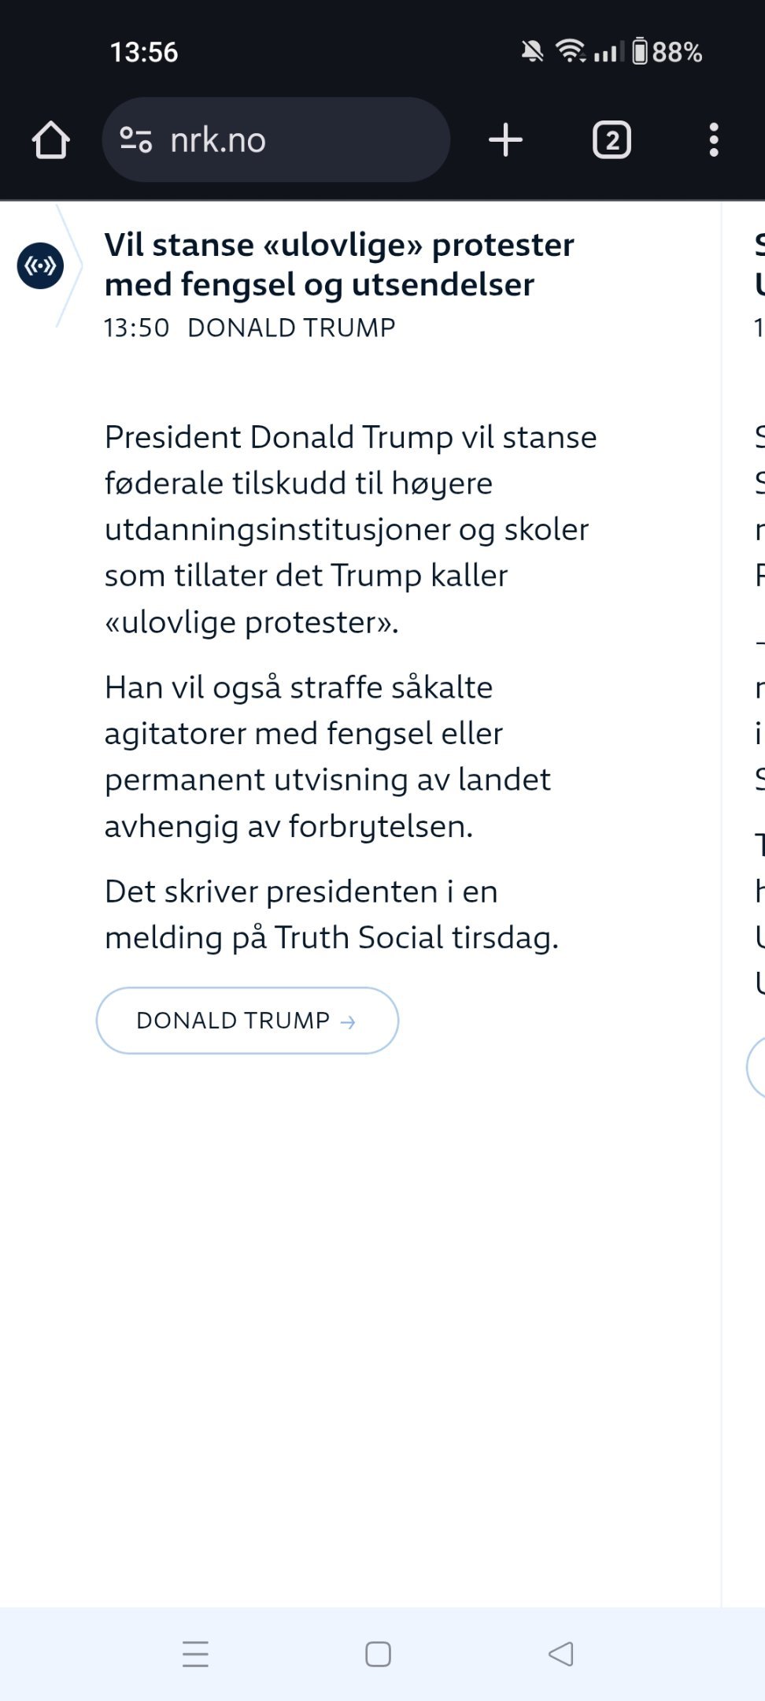Tap the browser home icon
Image resolution: width=765 pixels, height=1701 pixels.
(x=51, y=140)
